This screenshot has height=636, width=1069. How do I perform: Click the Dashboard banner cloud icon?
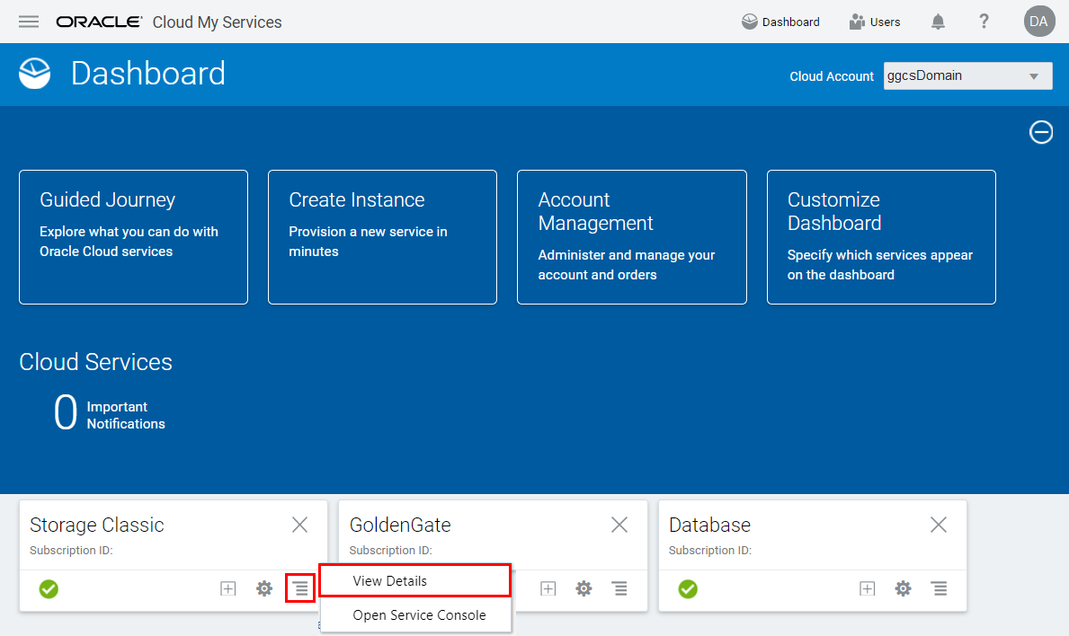[x=33, y=74]
